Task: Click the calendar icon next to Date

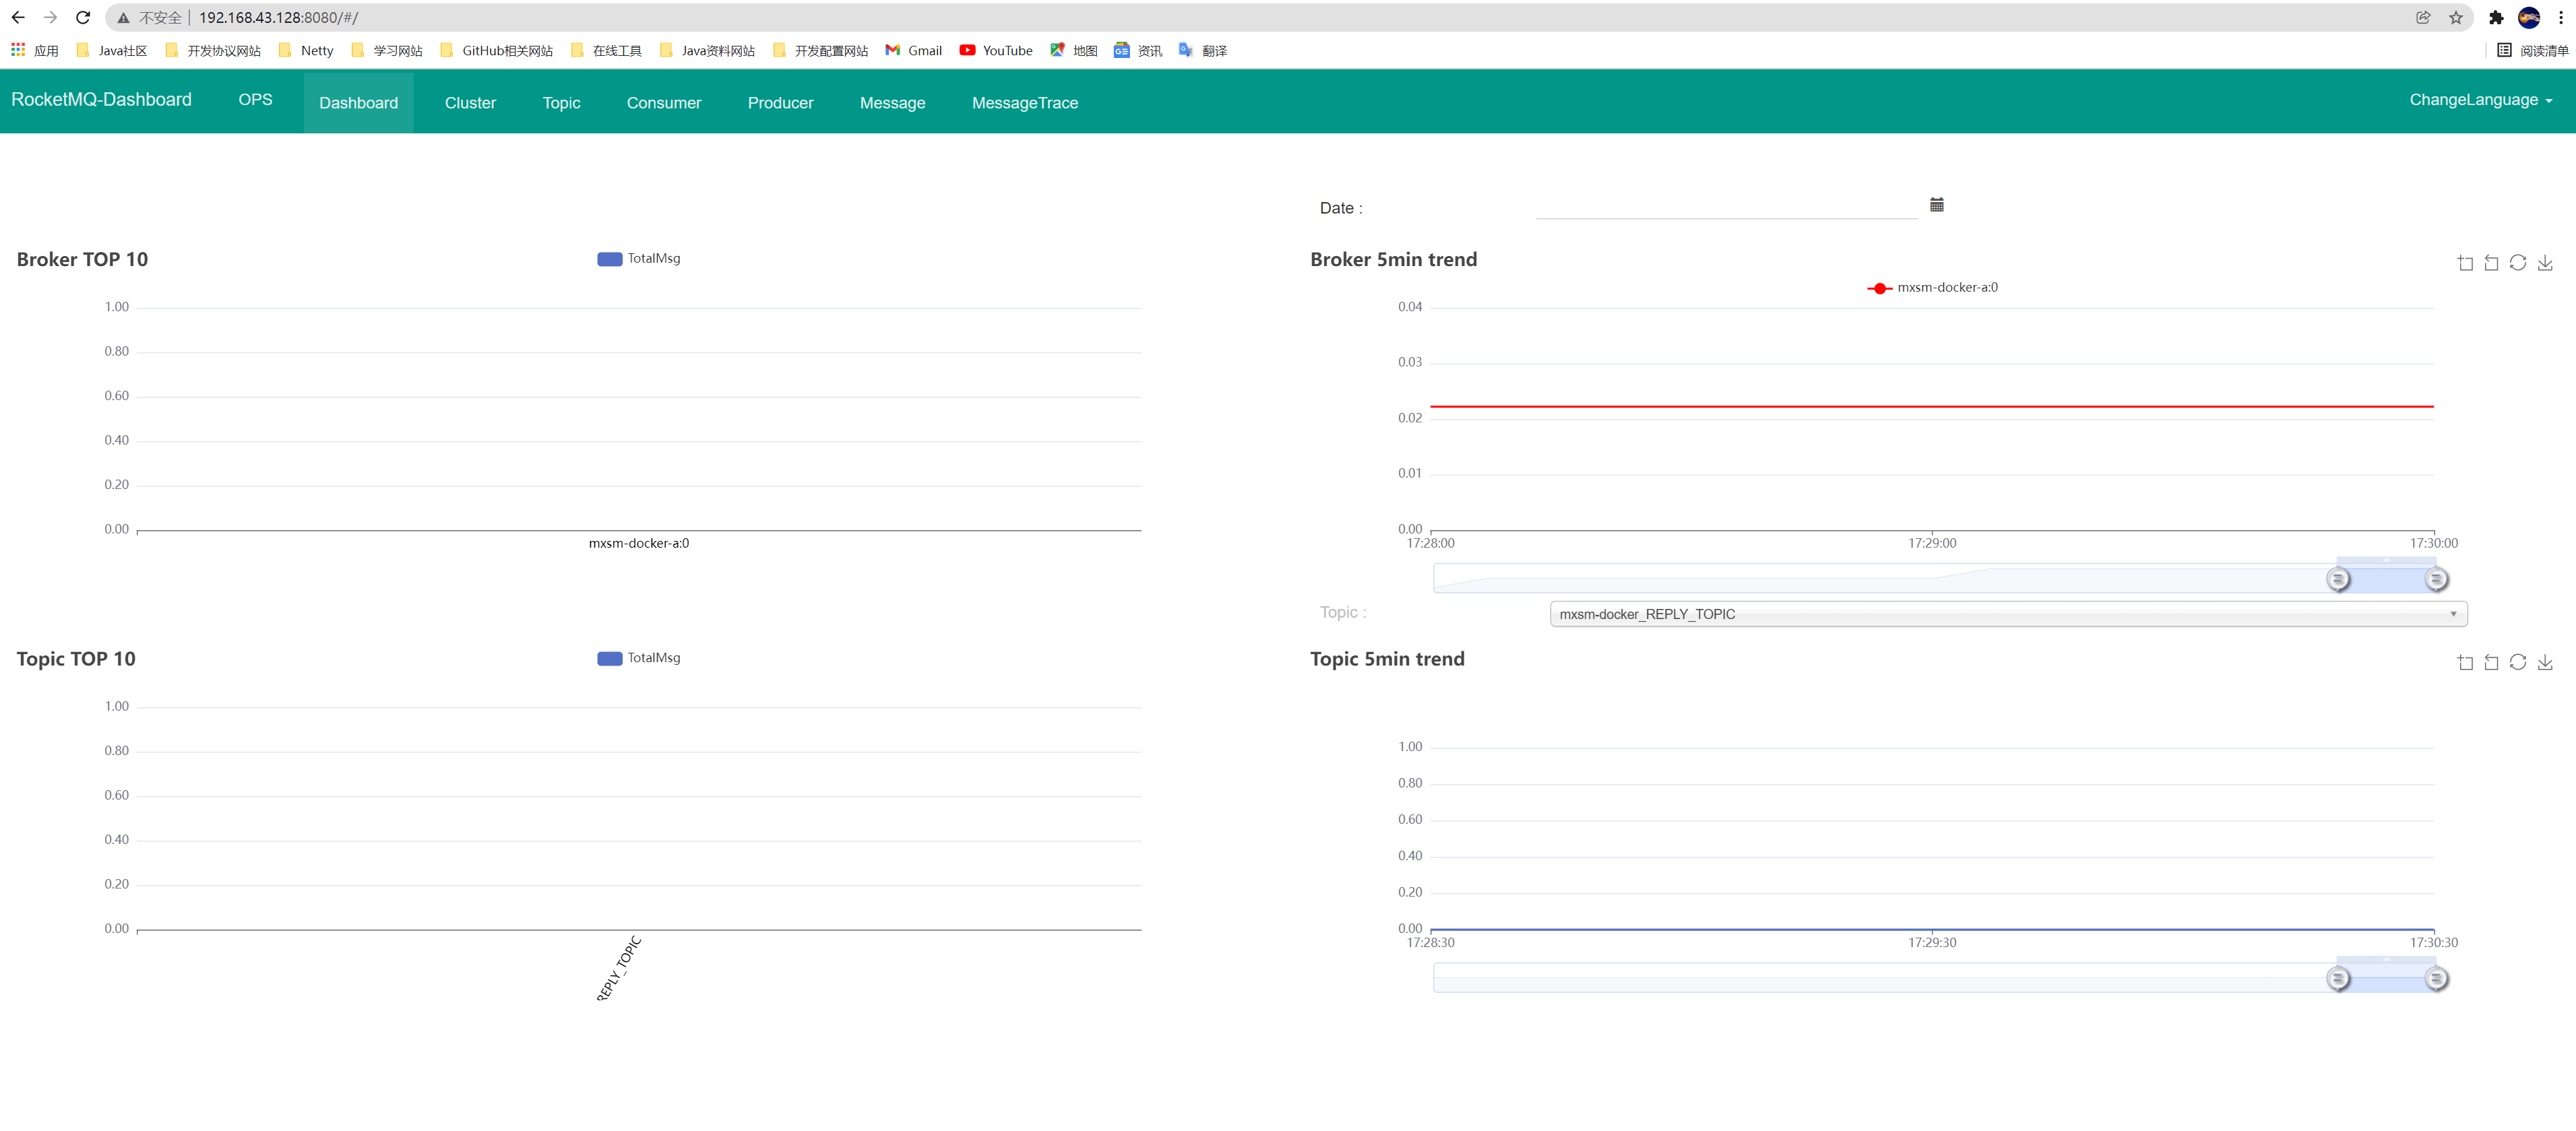Action: pyautogui.click(x=1936, y=205)
